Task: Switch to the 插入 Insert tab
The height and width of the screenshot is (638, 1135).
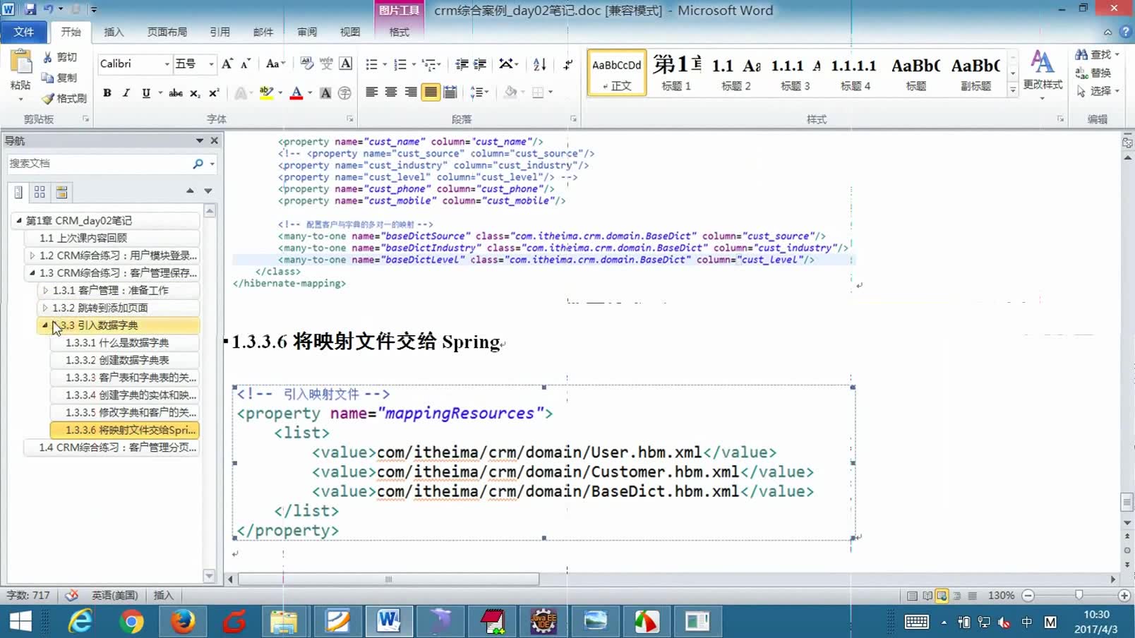Action: tap(114, 32)
